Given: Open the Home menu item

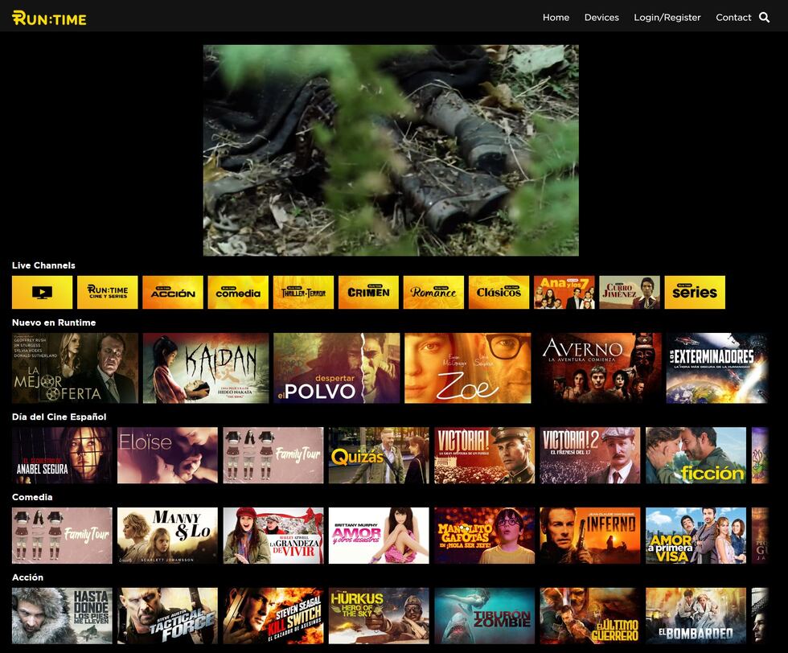Looking at the screenshot, I should click(556, 17).
